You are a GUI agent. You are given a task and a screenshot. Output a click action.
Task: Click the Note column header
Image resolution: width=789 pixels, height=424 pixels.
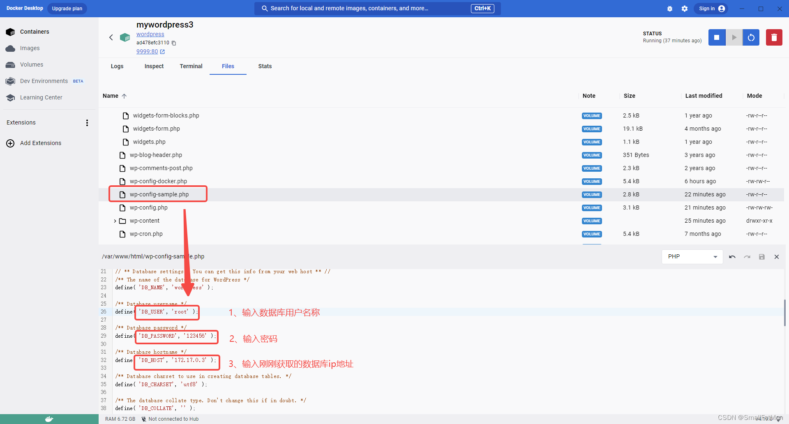pyautogui.click(x=588, y=96)
